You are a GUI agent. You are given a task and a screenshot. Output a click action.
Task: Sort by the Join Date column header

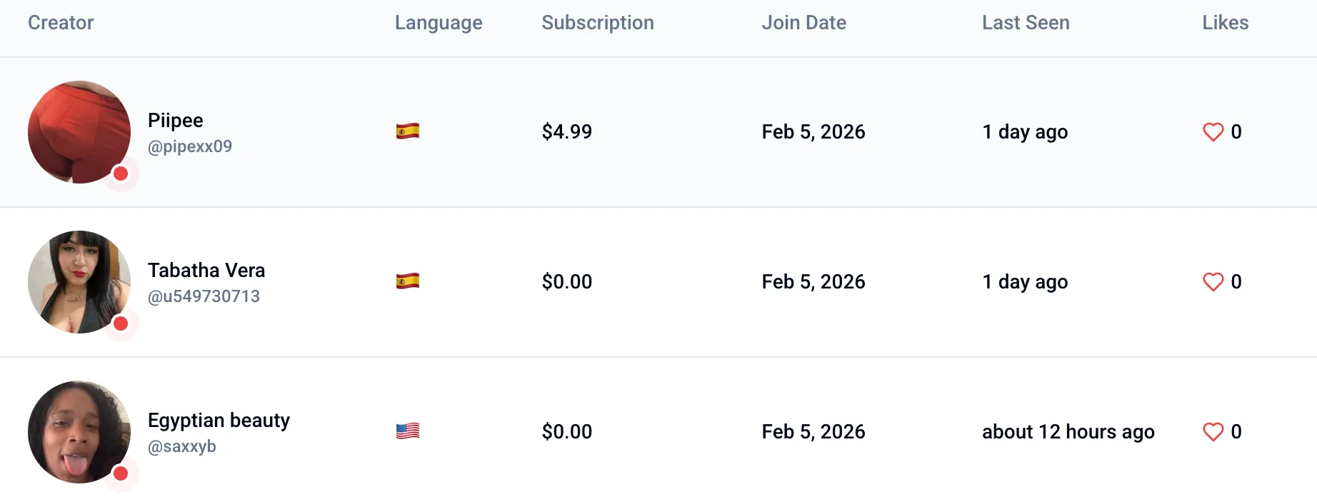(803, 23)
